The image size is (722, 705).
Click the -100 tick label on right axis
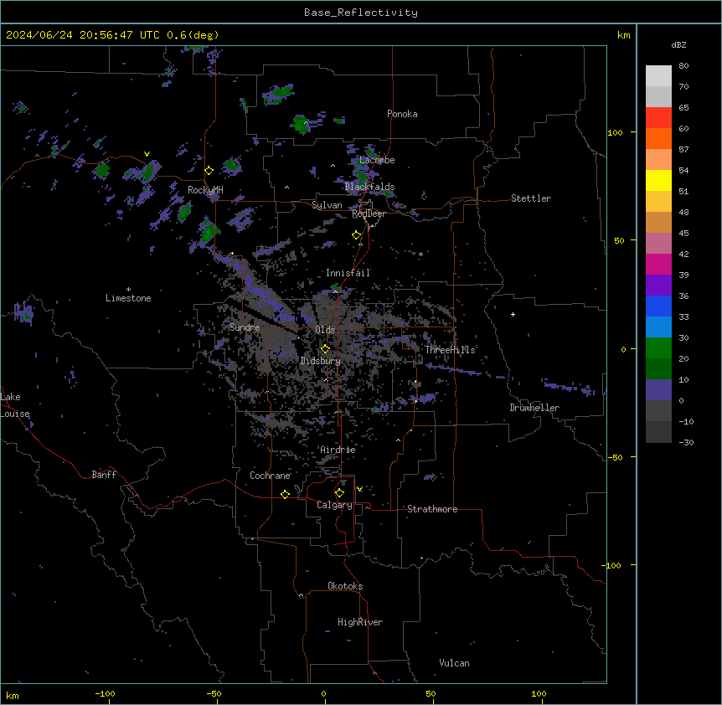tap(612, 565)
